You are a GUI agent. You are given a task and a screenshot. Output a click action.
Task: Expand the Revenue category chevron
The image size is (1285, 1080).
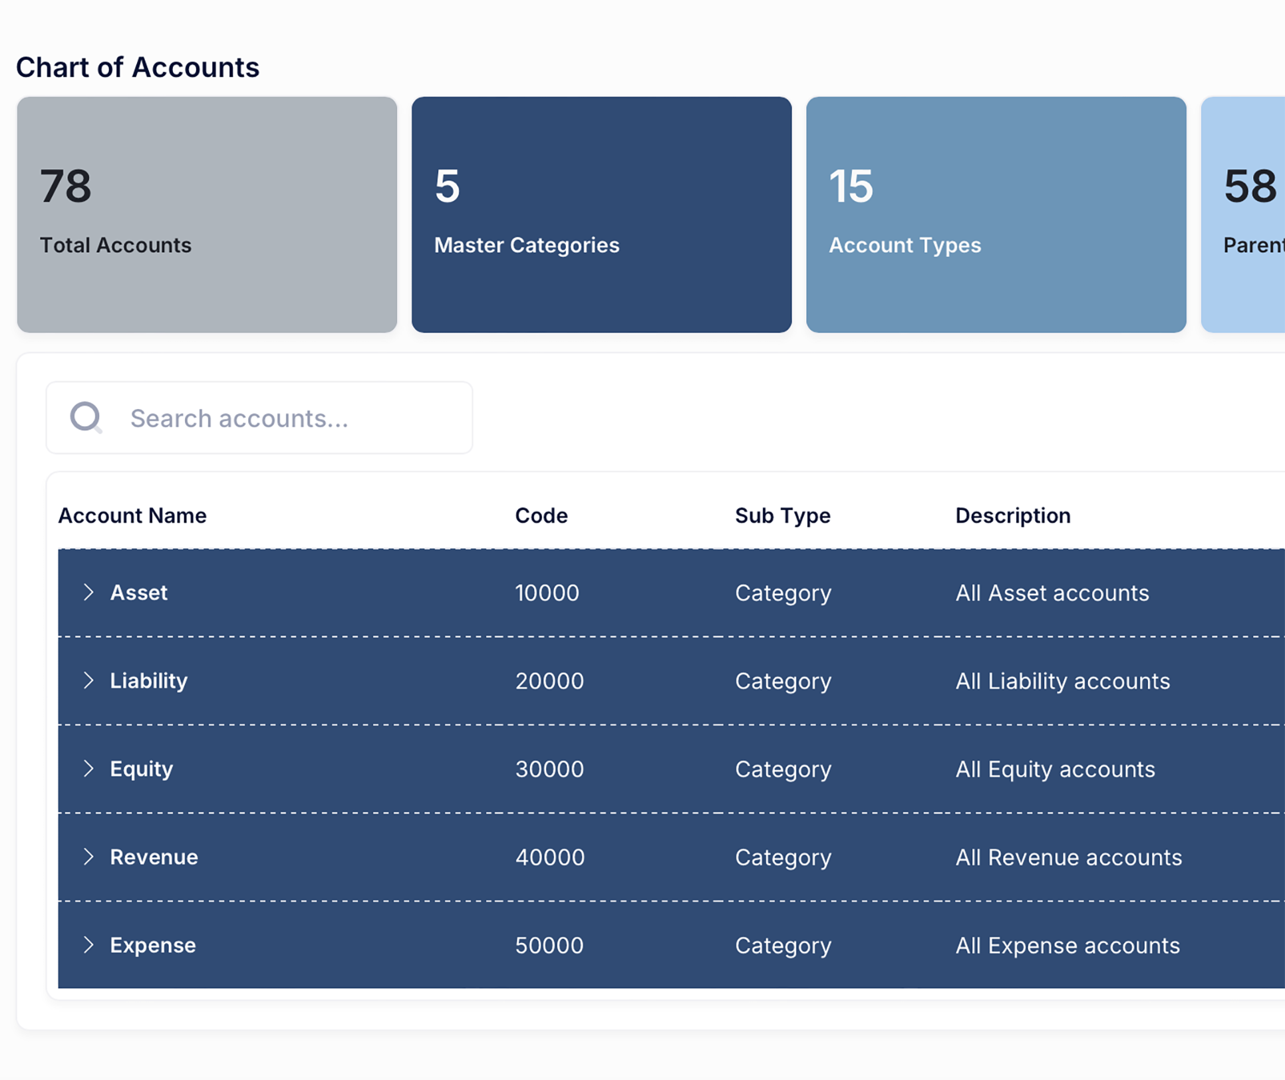(88, 857)
